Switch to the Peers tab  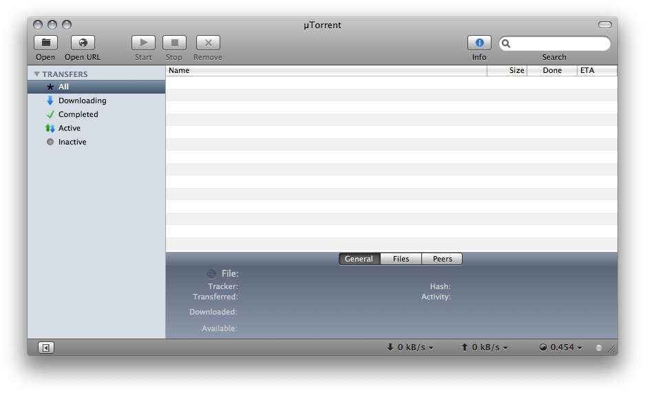(442, 259)
